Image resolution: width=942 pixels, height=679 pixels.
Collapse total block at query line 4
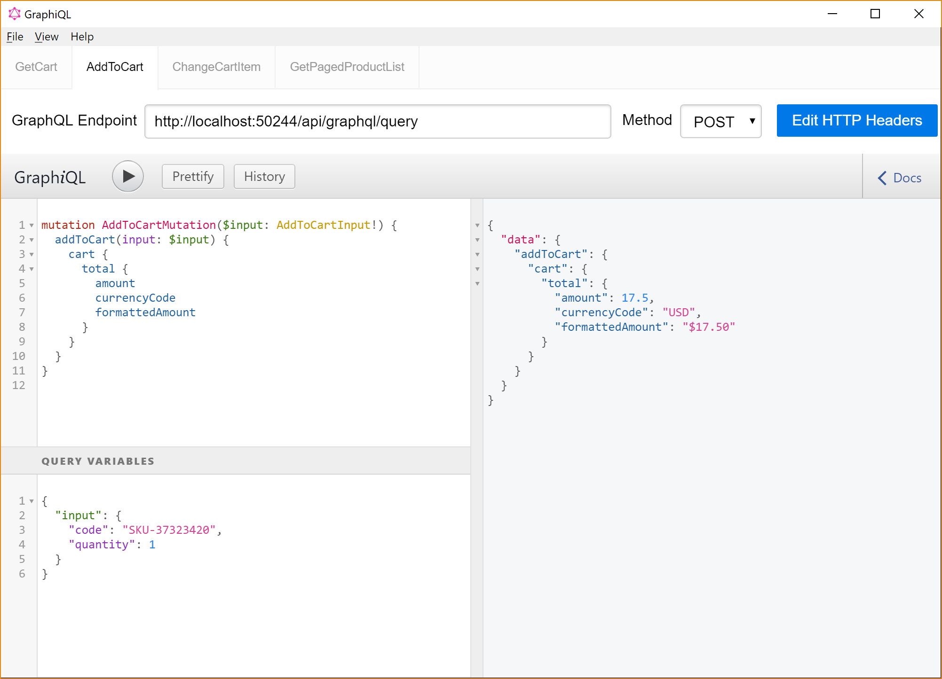pos(32,269)
